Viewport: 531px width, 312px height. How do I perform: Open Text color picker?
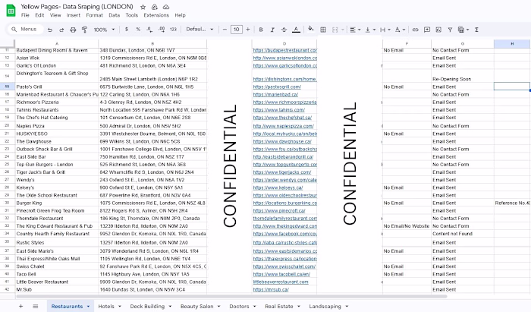296,30
